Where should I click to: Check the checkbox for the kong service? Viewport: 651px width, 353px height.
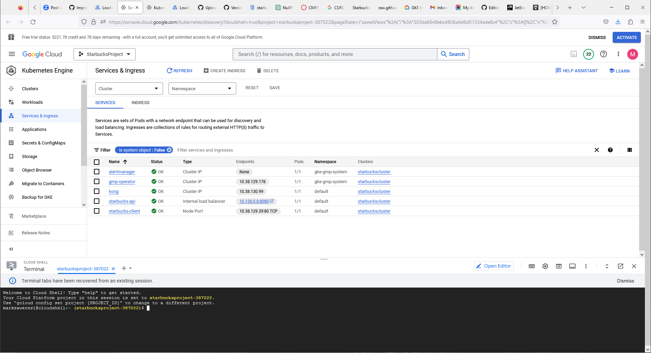click(x=97, y=191)
